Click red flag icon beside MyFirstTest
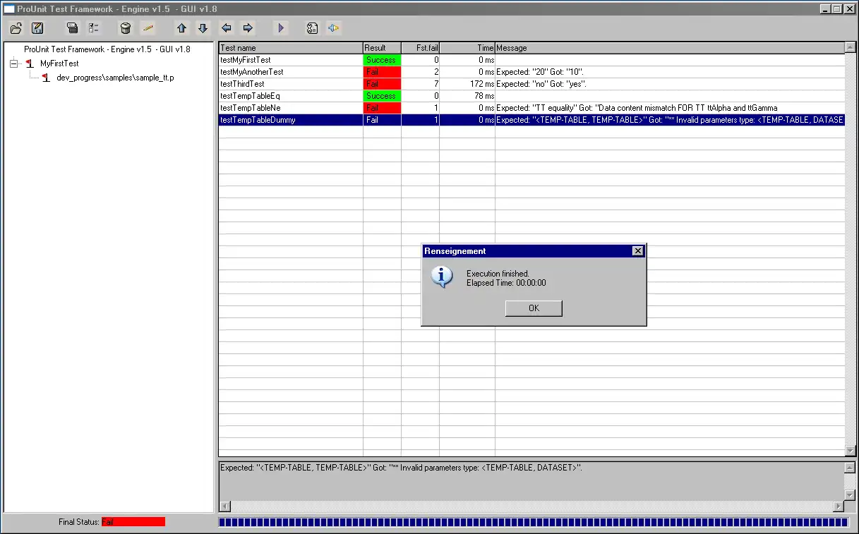This screenshot has width=859, height=534. [x=30, y=63]
